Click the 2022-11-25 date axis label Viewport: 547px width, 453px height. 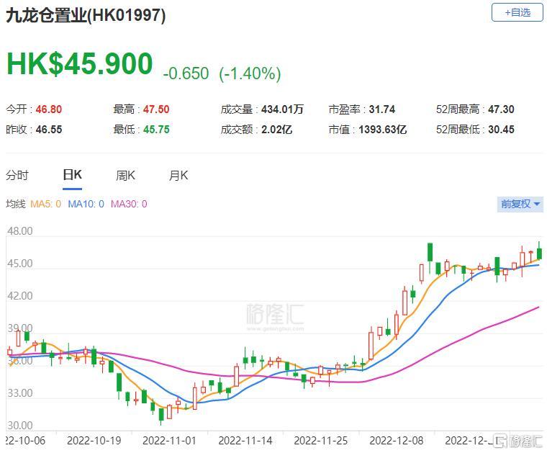(x=321, y=441)
